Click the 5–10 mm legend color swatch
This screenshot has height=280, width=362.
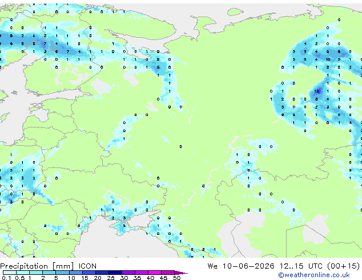click(62, 273)
